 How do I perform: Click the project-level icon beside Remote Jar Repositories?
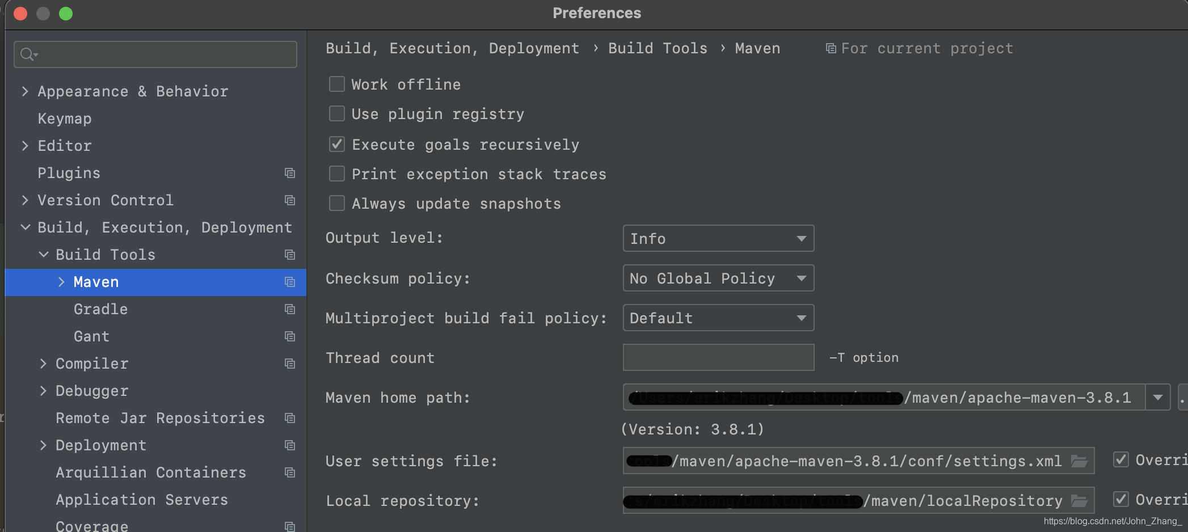(290, 418)
